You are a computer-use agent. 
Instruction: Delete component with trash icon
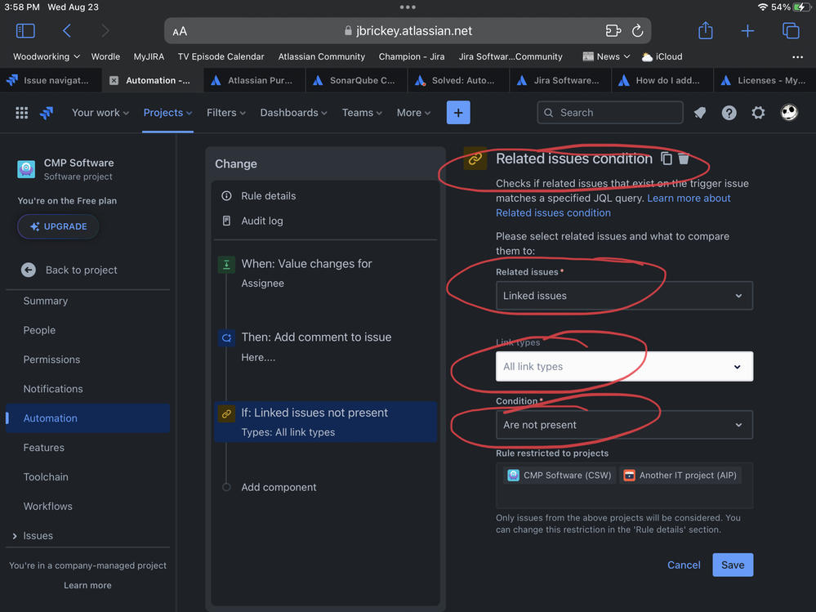pos(684,159)
